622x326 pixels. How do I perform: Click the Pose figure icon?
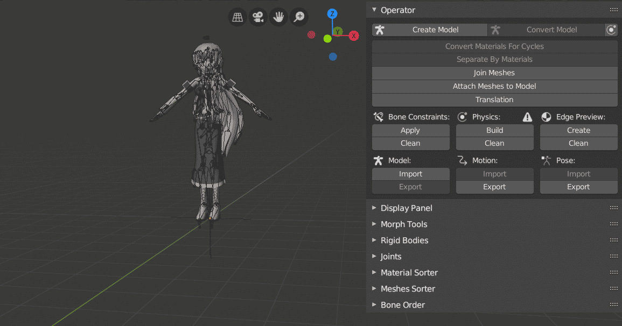546,160
